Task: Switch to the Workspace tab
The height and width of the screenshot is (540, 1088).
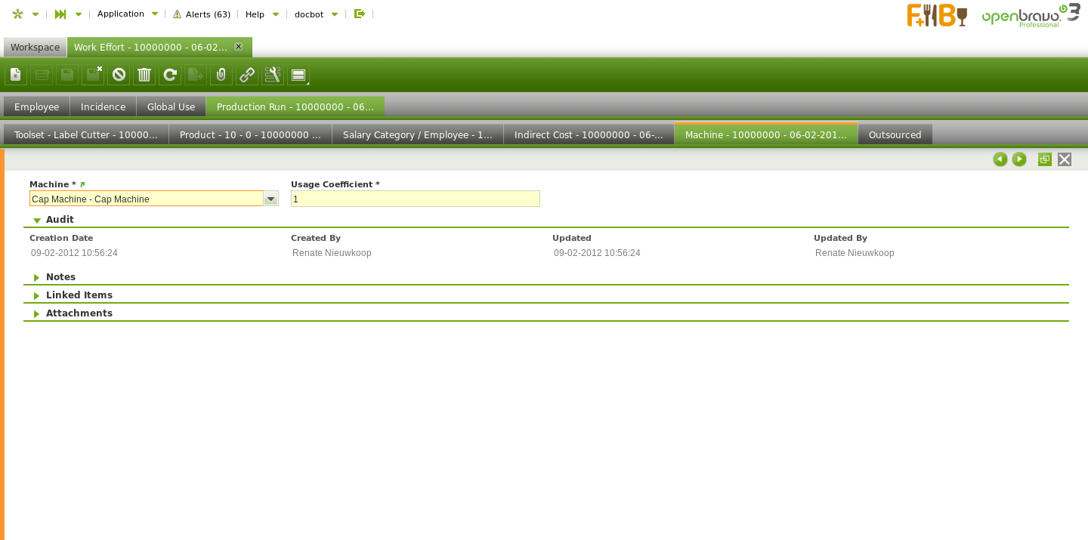Action: [35, 48]
